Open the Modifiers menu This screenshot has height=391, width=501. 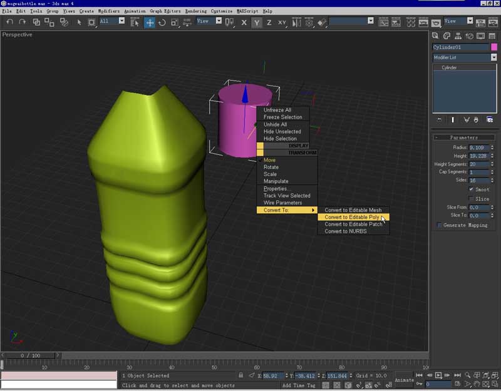[x=108, y=11]
